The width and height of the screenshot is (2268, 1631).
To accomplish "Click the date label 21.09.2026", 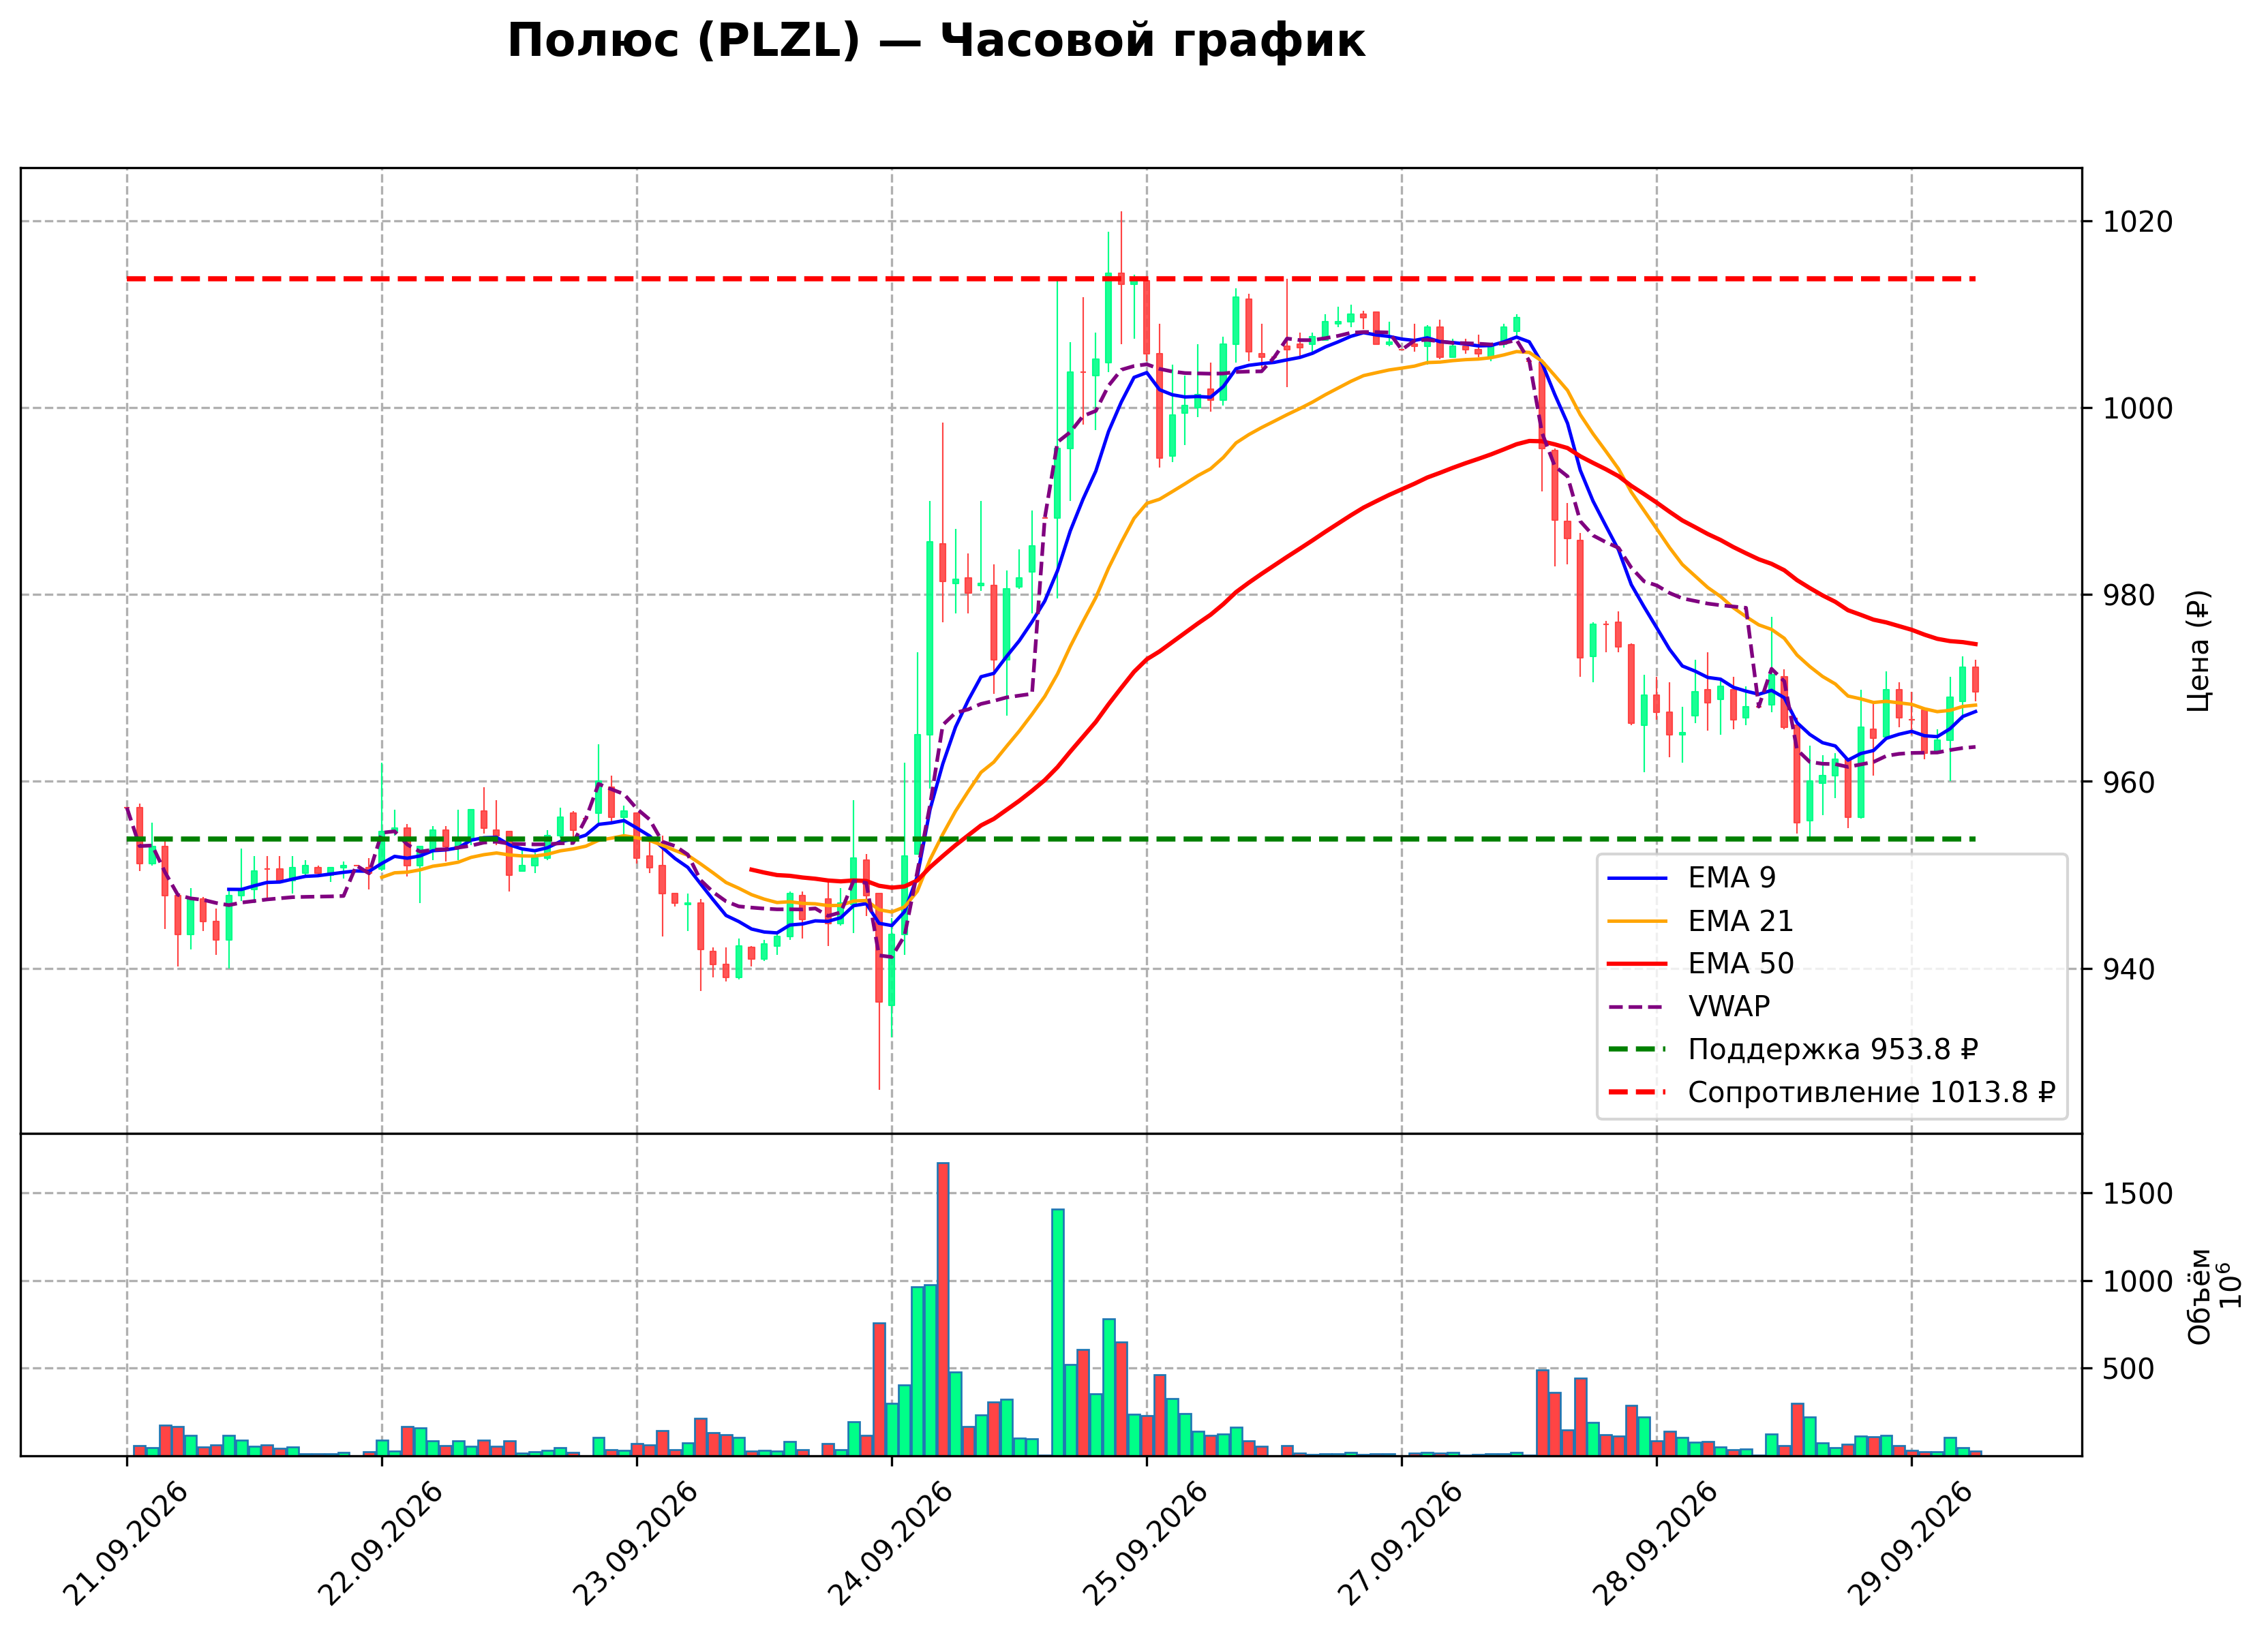I will 125,1544.
